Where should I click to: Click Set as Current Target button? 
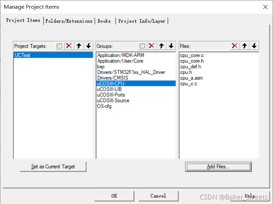tap(53, 166)
